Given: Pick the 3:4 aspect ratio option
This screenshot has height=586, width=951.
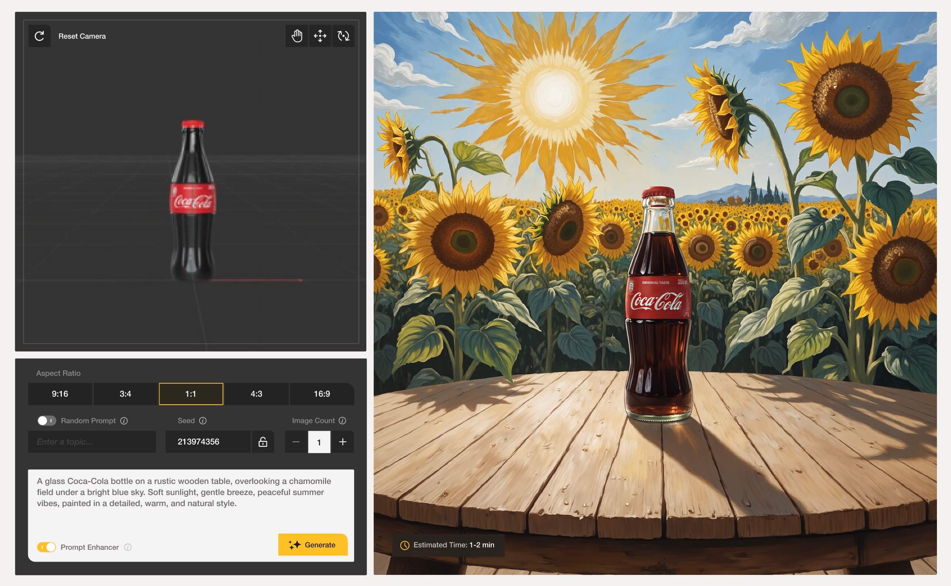Looking at the screenshot, I should (125, 394).
